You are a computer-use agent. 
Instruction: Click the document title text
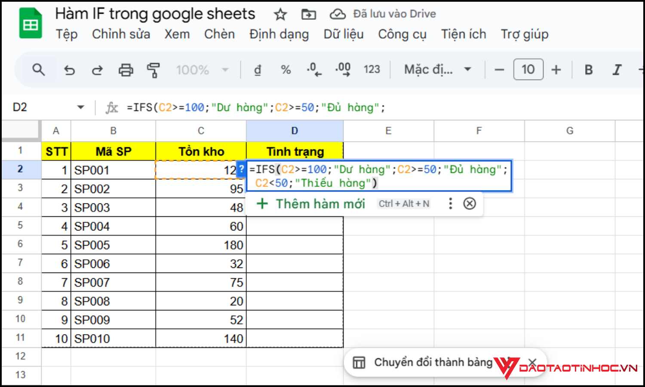click(155, 14)
